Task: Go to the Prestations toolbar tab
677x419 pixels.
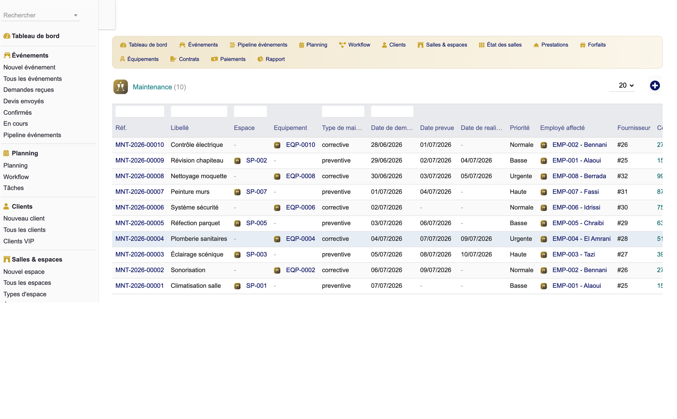Action: pyautogui.click(x=551, y=45)
